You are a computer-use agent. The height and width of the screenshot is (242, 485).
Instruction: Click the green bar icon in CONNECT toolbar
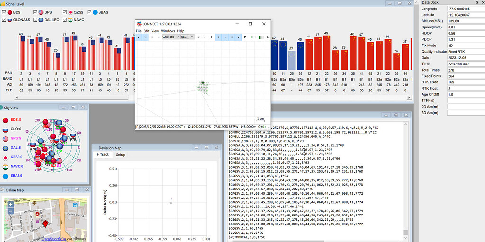260,36
